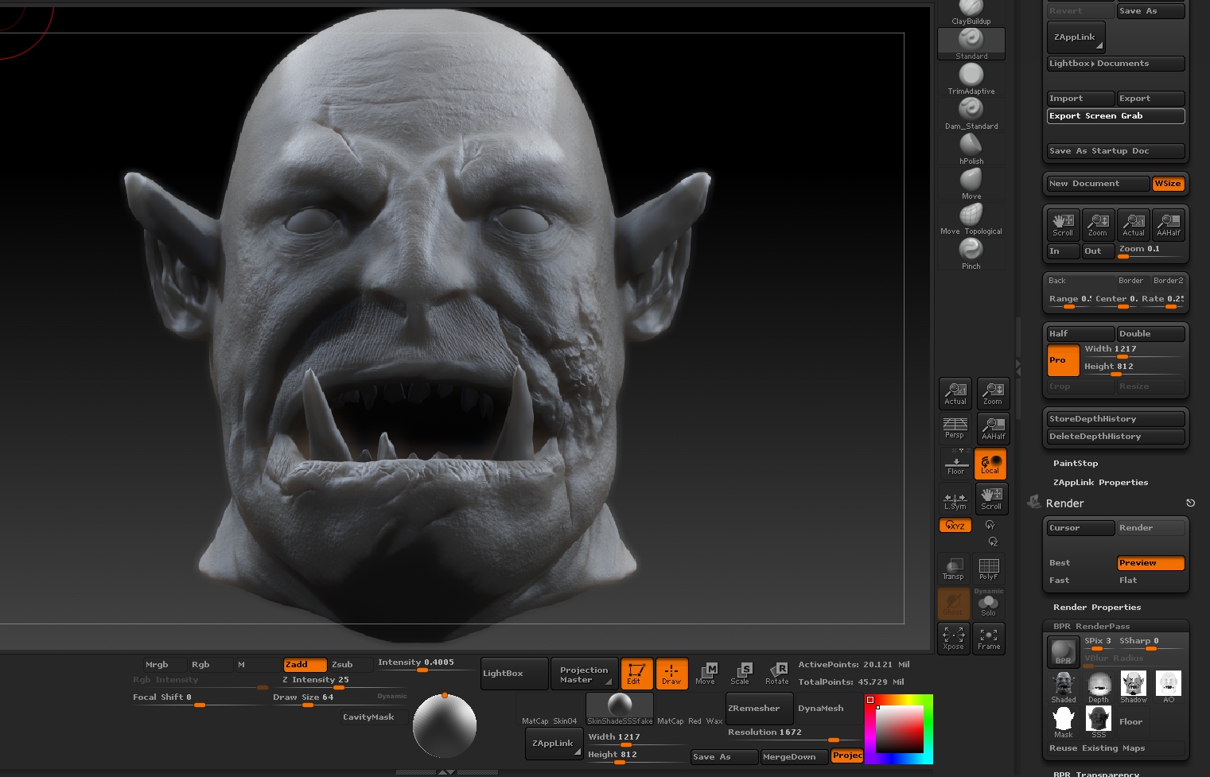Activate Move transform icon beside Draw

click(x=706, y=673)
